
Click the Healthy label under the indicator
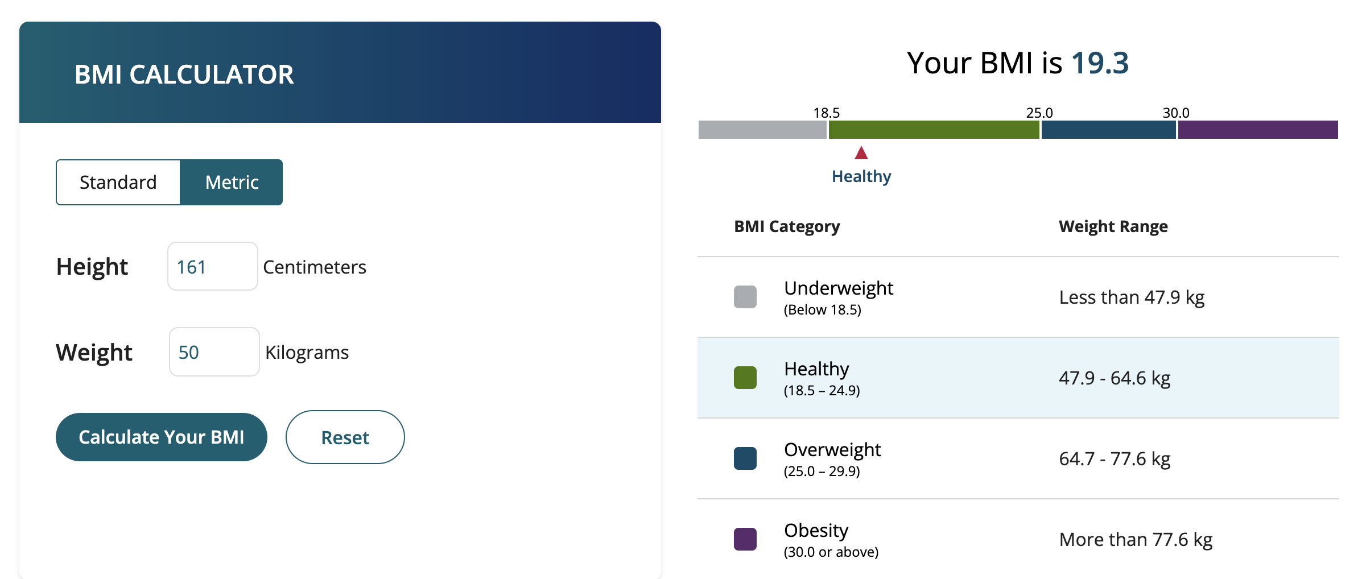[861, 176]
